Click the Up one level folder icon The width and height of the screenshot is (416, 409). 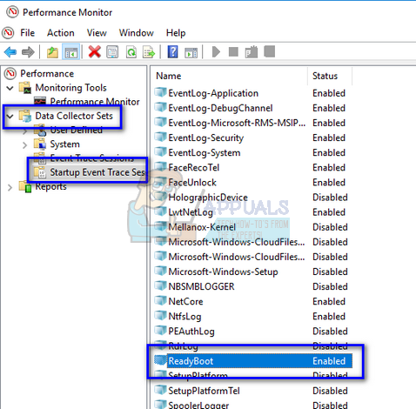point(52,52)
